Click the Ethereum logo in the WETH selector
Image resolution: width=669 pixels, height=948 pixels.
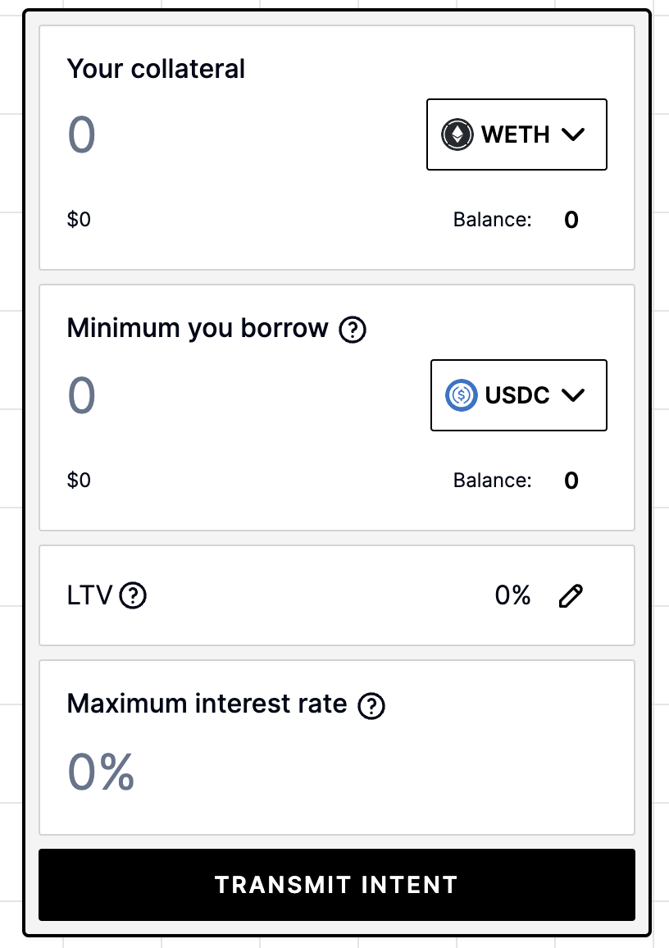click(x=457, y=134)
